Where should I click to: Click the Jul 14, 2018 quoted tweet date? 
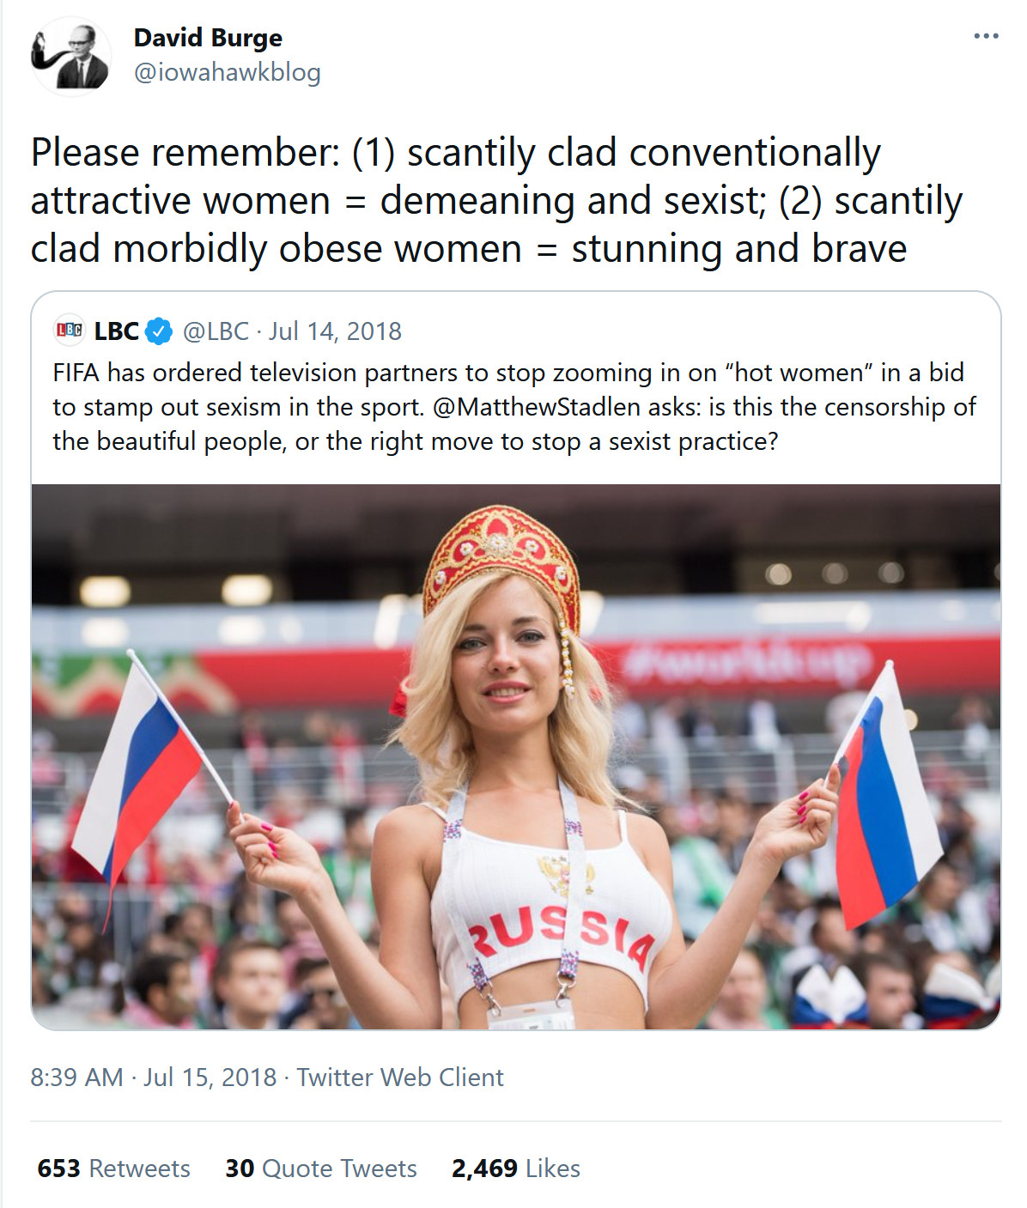click(335, 331)
